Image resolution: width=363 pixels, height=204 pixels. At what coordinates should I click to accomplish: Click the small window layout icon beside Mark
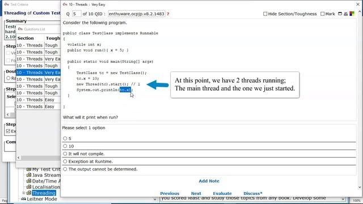tap(340, 14)
